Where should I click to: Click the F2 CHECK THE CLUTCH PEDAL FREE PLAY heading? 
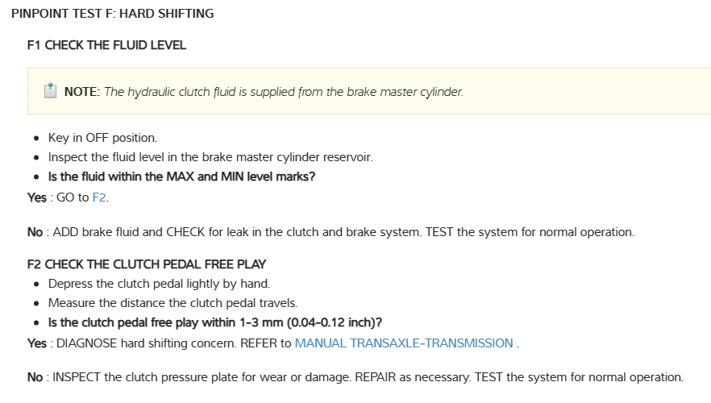[x=147, y=264]
